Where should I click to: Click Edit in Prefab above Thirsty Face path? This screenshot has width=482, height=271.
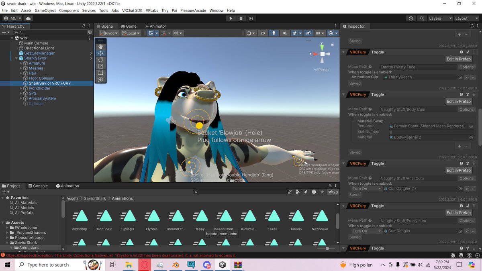pyautogui.click(x=459, y=59)
